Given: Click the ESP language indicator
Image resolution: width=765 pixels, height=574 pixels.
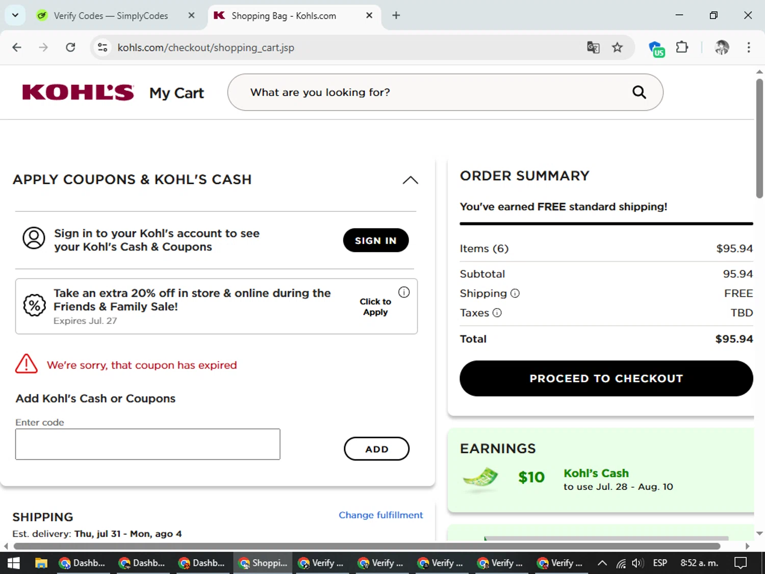Looking at the screenshot, I should click(660, 563).
